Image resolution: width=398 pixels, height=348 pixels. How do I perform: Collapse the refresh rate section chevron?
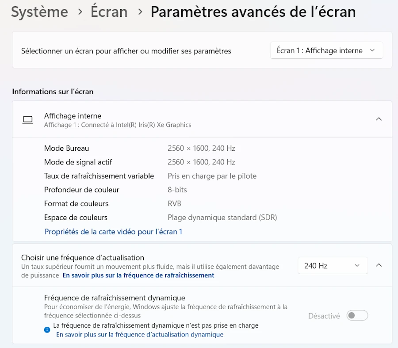pos(379,265)
